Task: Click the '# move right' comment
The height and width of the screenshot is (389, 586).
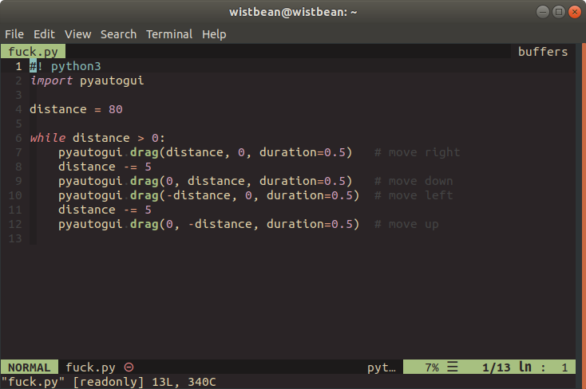Action: point(417,152)
